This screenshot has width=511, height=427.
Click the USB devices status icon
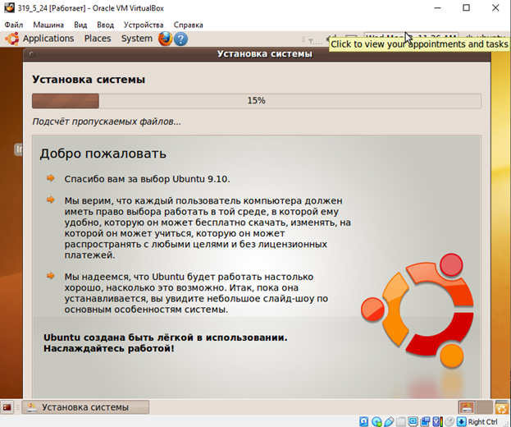point(389,421)
